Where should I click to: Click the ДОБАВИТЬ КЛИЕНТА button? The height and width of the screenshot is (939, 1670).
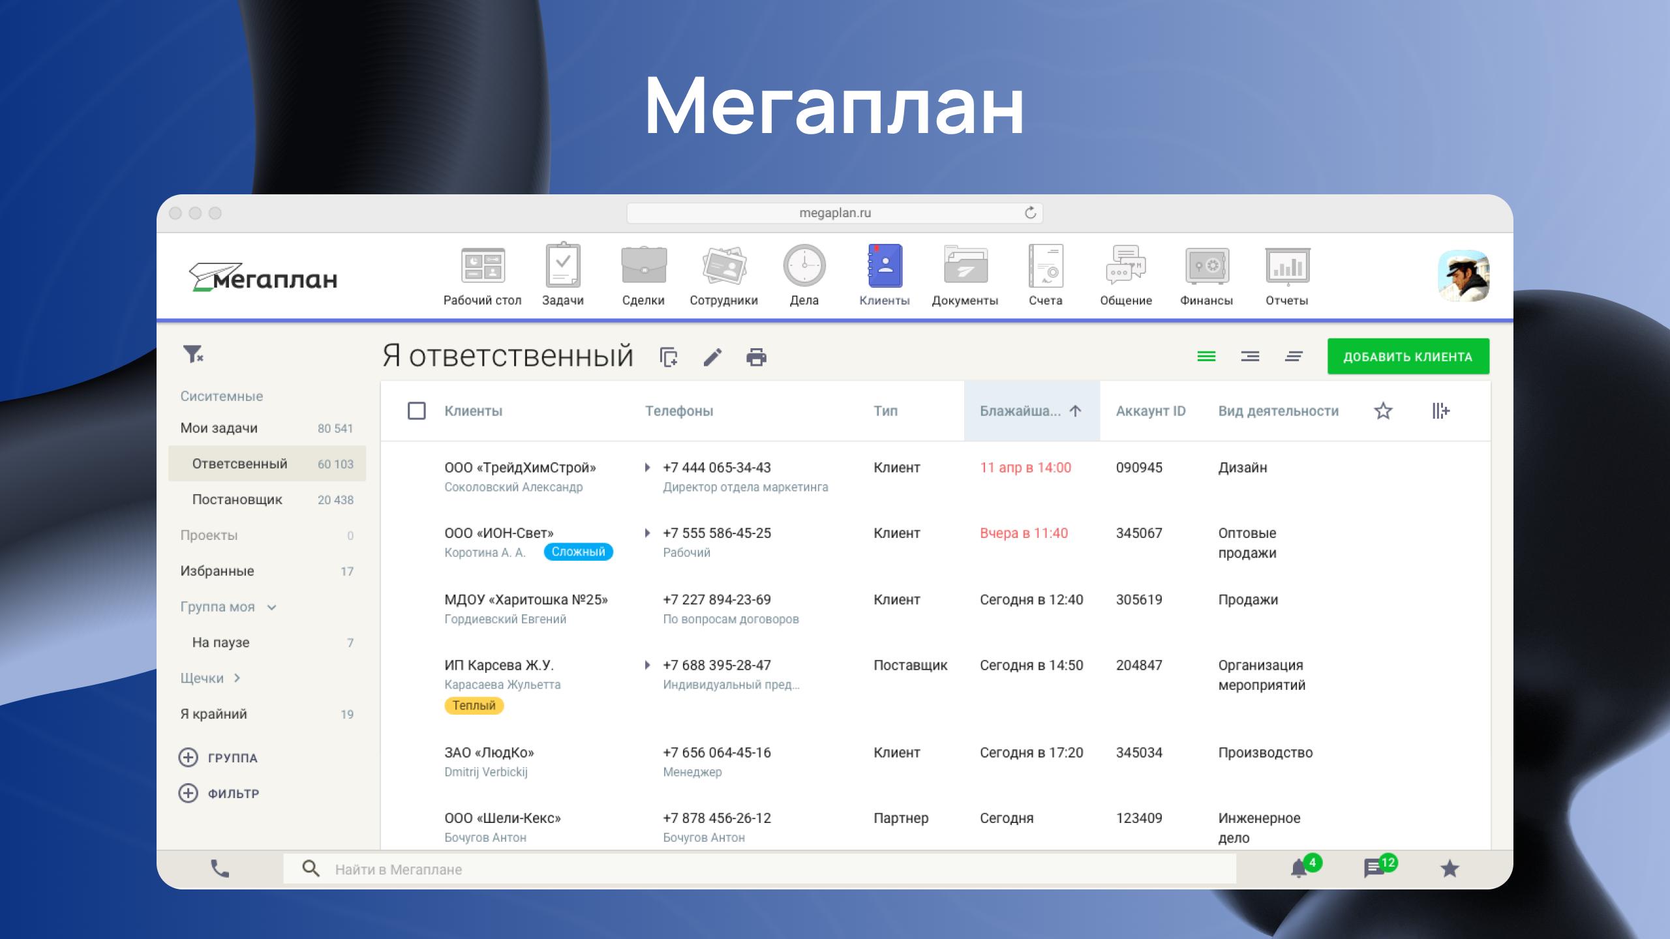[x=1408, y=356]
